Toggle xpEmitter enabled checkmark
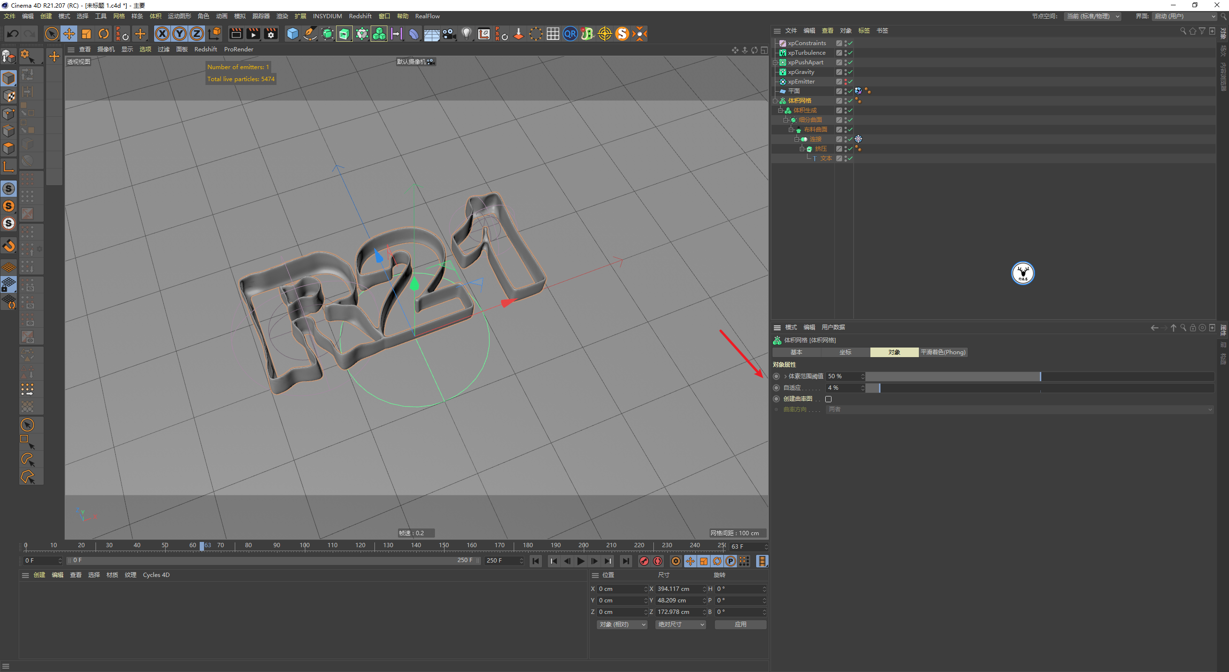 [850, 82]
